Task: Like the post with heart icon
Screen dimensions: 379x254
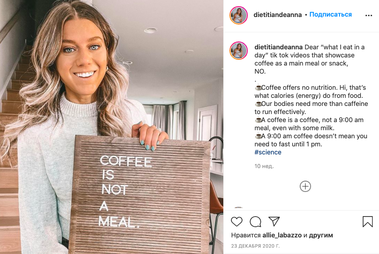Action: pos(237,222)
